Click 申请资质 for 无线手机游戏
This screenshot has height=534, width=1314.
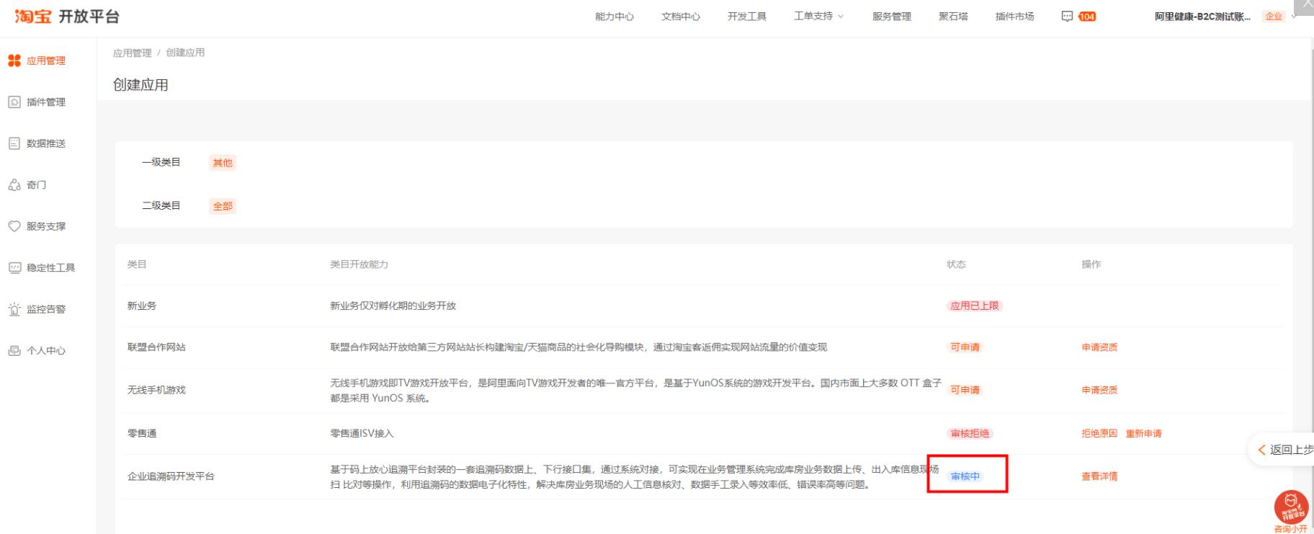click(x=1099, y=390)
